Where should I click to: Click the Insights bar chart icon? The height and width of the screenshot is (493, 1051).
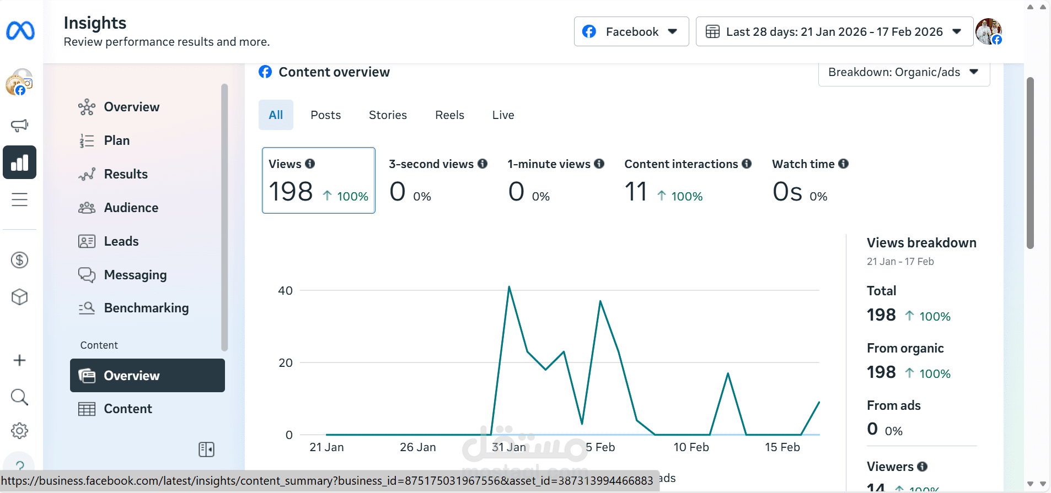pos(20,162)
